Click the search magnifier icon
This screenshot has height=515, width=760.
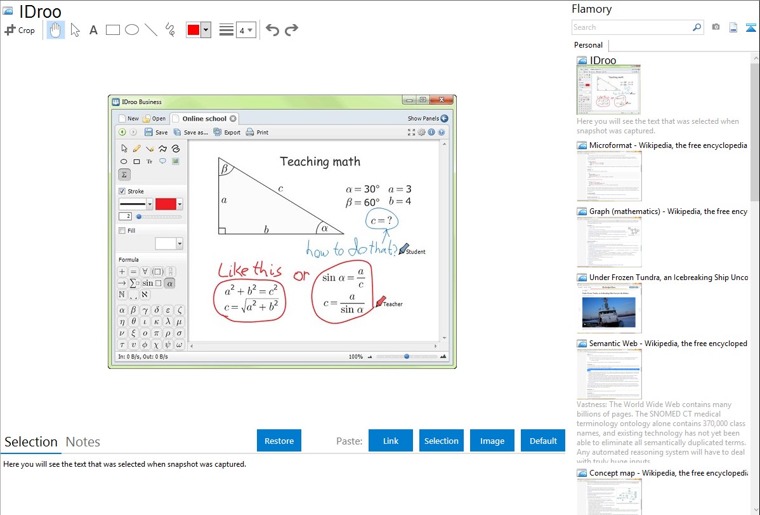[x=697, y=27]
